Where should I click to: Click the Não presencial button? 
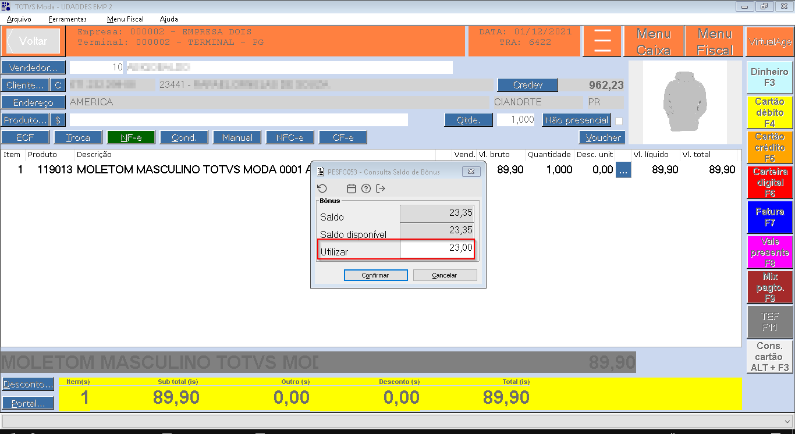click(577, 120)
